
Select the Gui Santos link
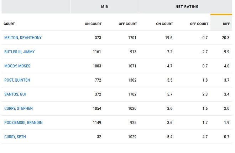pos(15,94)
